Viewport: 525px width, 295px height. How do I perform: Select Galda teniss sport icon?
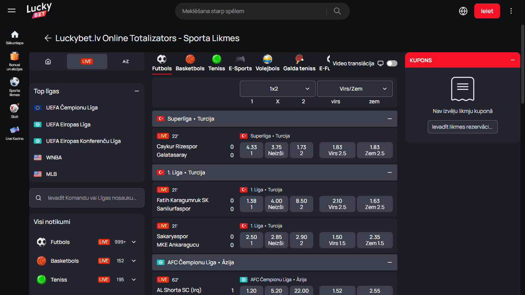tap(299, 59)
